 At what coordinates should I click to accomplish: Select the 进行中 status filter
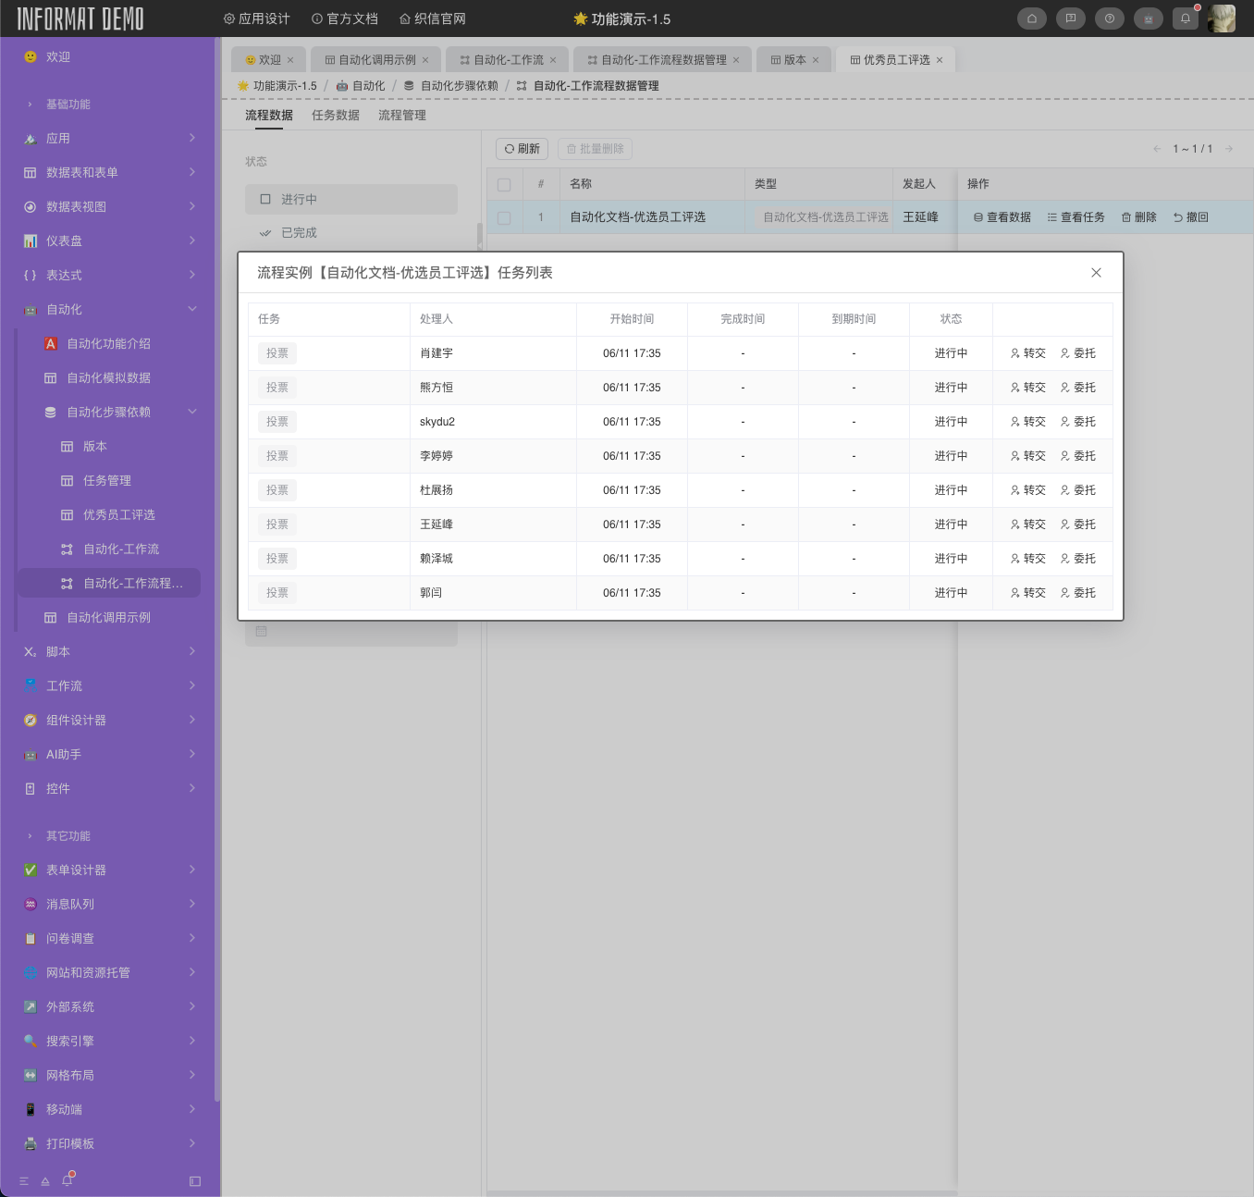(x=350, y=199)
